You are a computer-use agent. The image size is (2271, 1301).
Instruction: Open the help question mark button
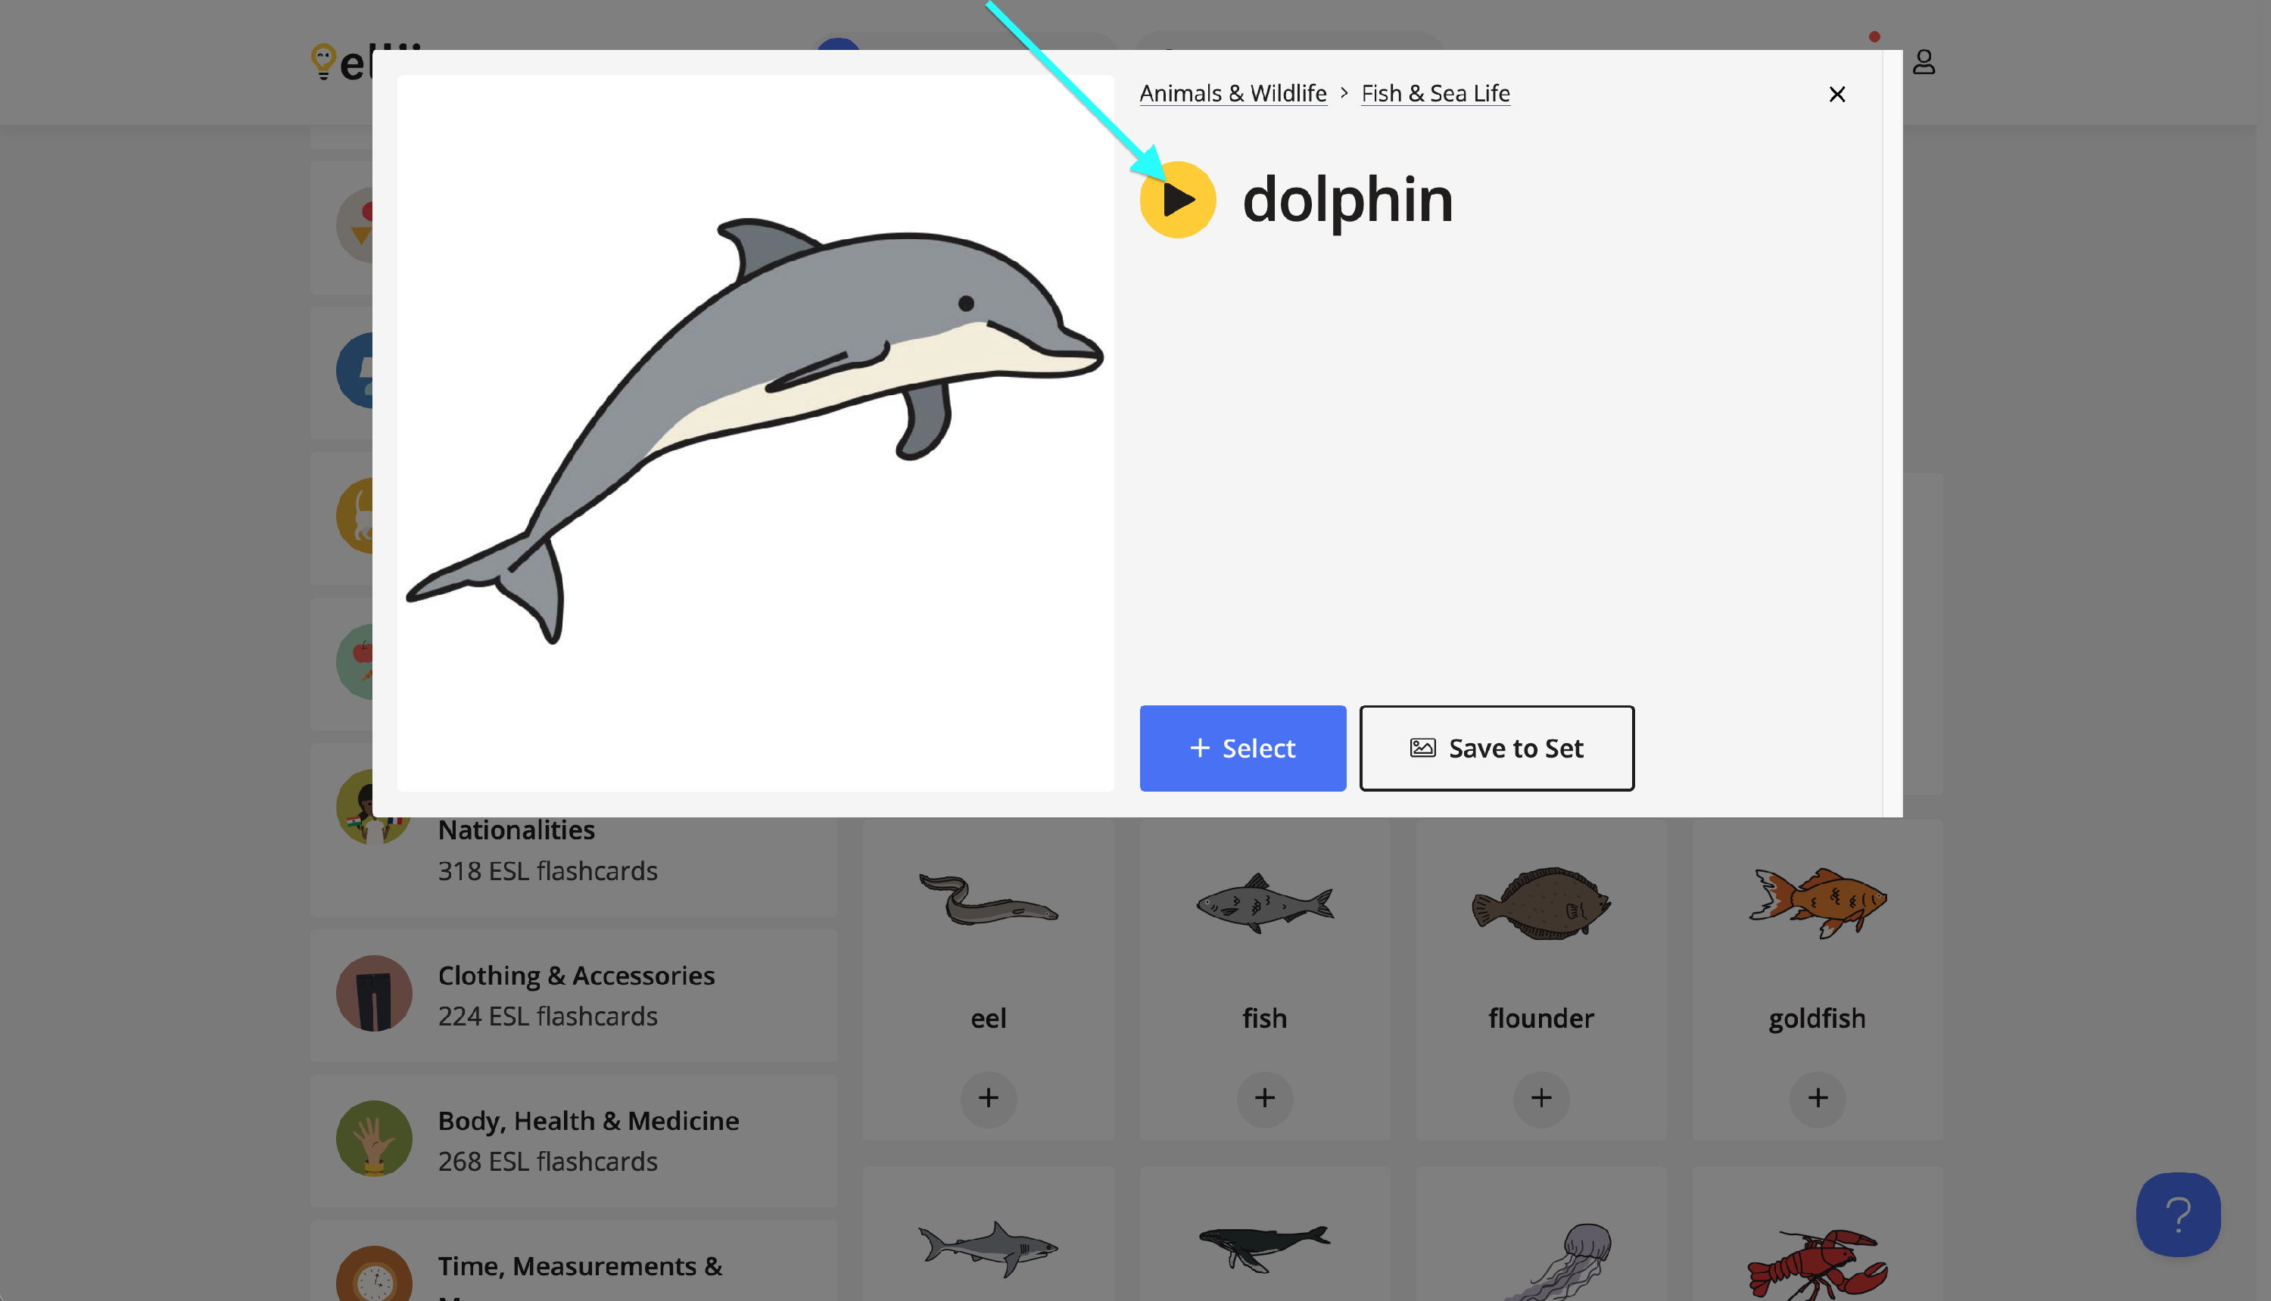point(2177,1214)
